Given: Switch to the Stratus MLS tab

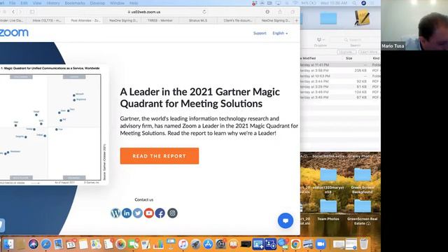Looking at the screenshot, I should pyautogui.click(x=198, y=20).
